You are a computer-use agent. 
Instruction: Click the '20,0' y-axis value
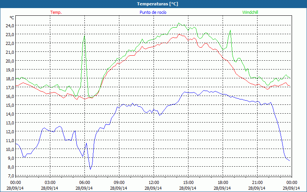point(10,61)
